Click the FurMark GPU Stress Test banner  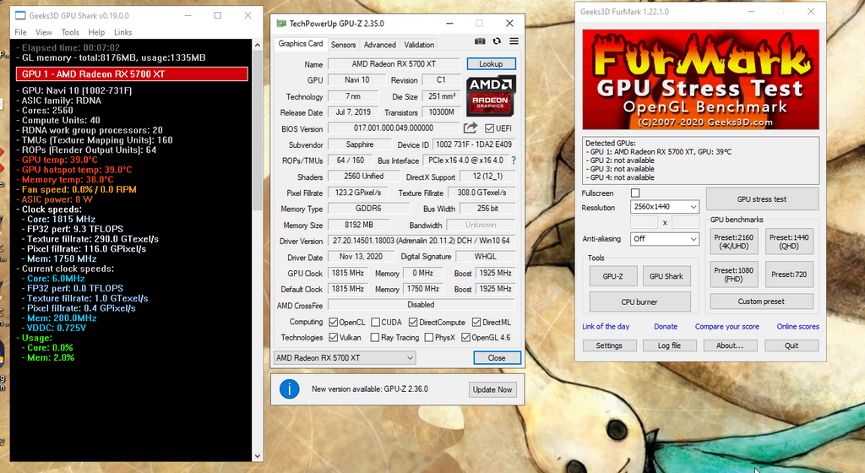[x=700, y=80]
